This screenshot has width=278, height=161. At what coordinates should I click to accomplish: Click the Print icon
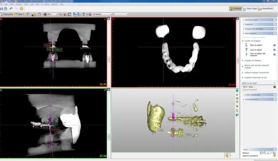pyautogui.click(x=6, y=9)
